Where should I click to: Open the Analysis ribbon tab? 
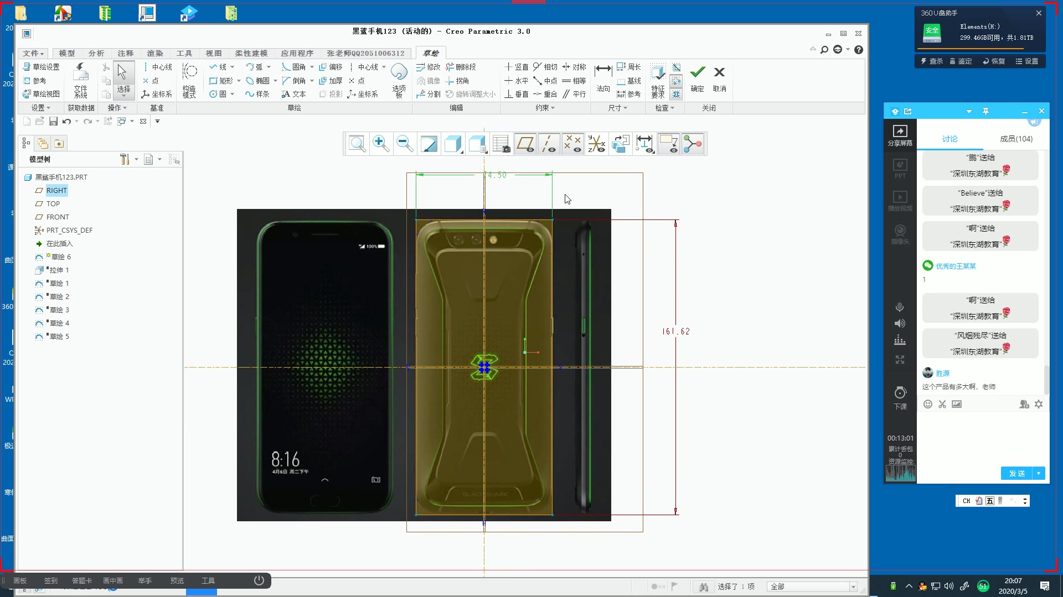[96, 53]
